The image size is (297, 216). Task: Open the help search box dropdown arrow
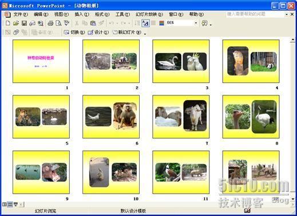point(287,14)
